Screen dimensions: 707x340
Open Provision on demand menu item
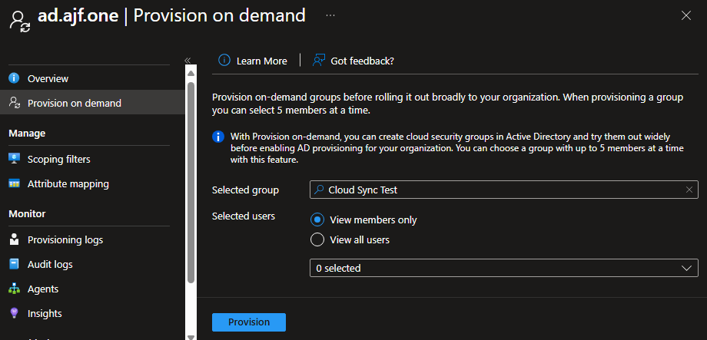pos(92,103)
